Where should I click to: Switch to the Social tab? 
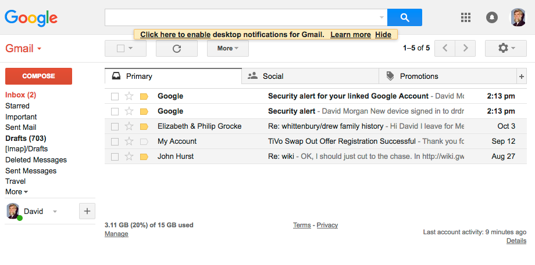(x=310, y=76)
